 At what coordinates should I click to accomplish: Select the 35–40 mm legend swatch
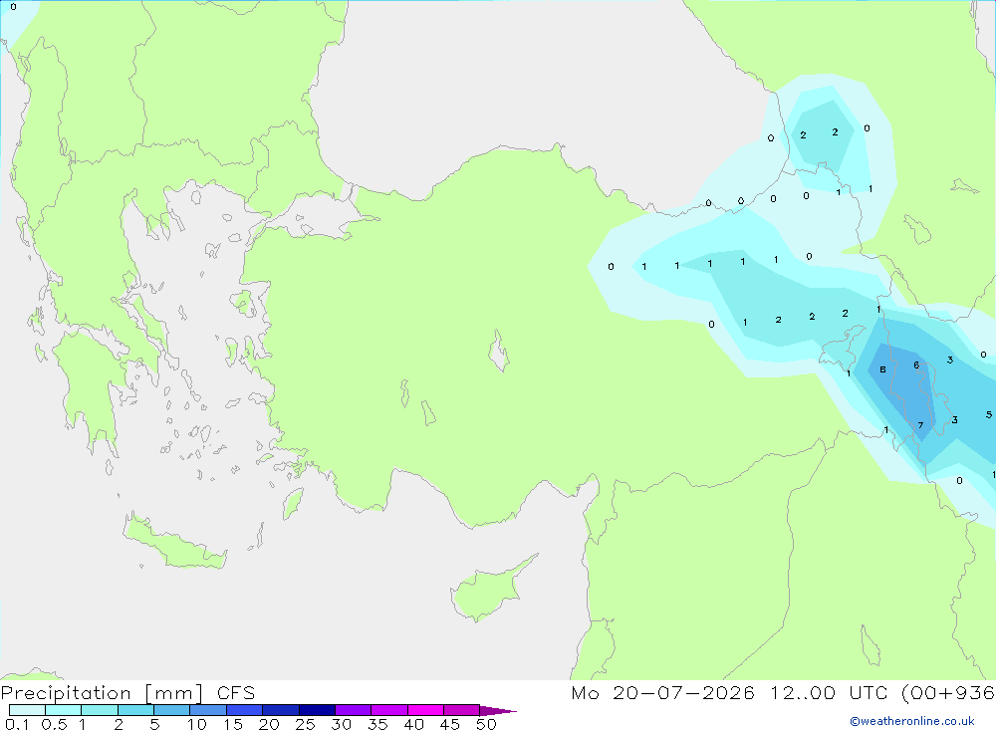tap(388, 710)
